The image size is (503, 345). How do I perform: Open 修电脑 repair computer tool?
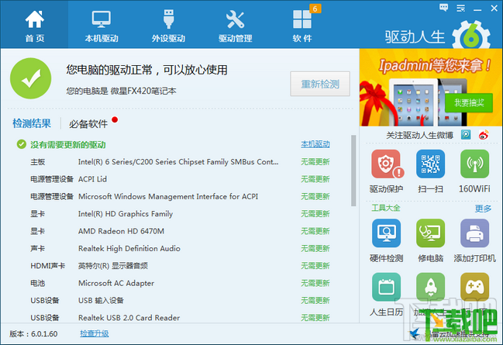[x=430, y=241]
